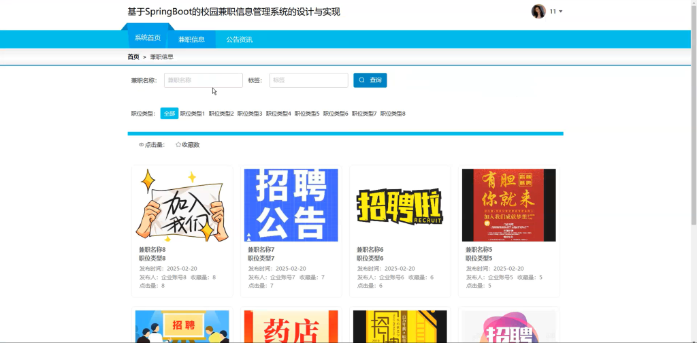Click the star icon beside 收藏数

178,144
